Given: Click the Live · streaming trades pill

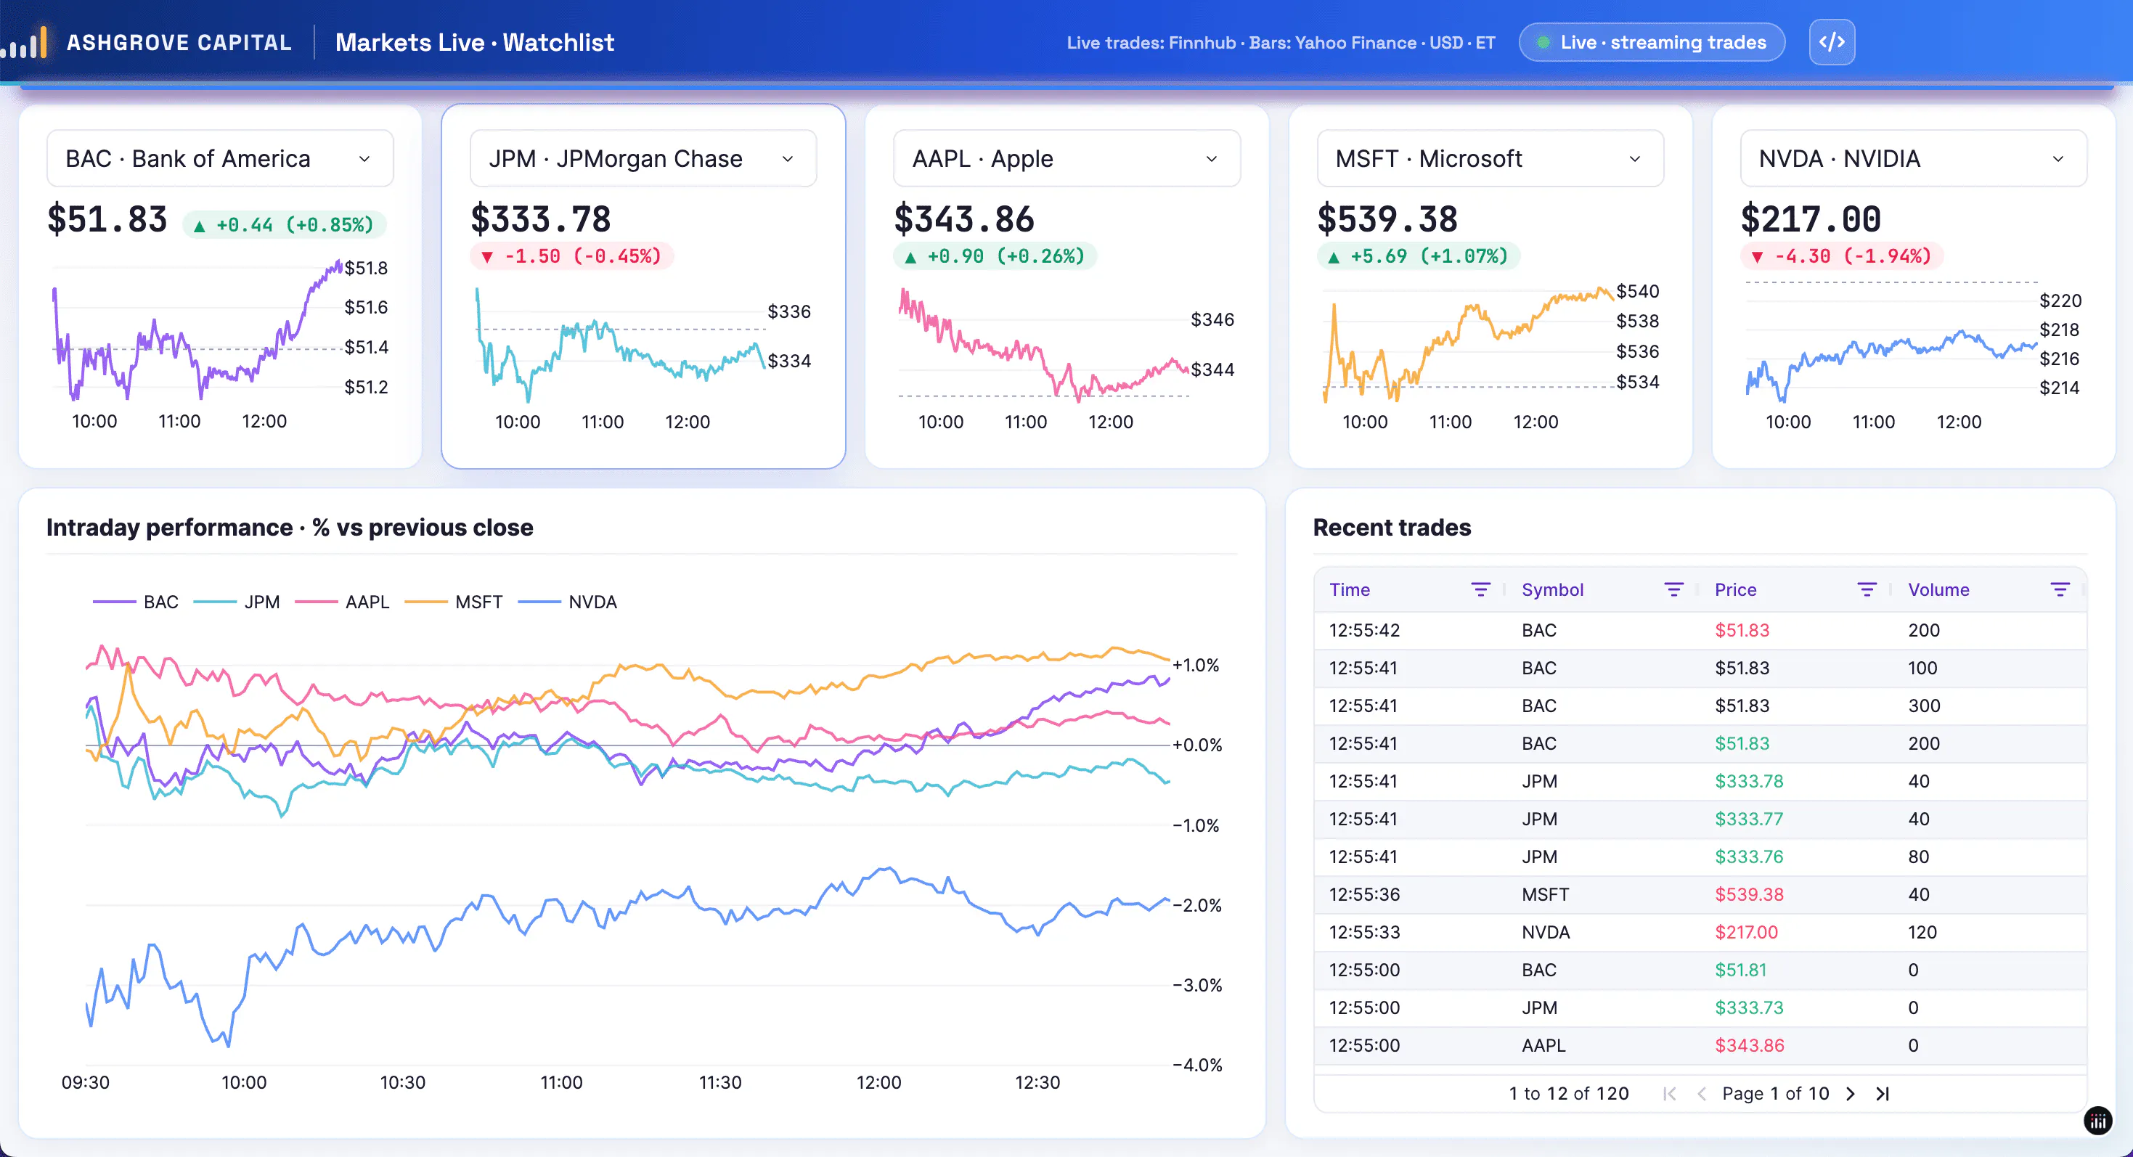Looking at the screenshot, I should pyautogui.click(x=1651, y=42).
